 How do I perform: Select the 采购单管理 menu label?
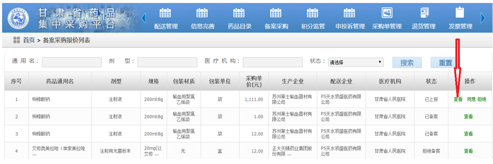coord(387,26)
